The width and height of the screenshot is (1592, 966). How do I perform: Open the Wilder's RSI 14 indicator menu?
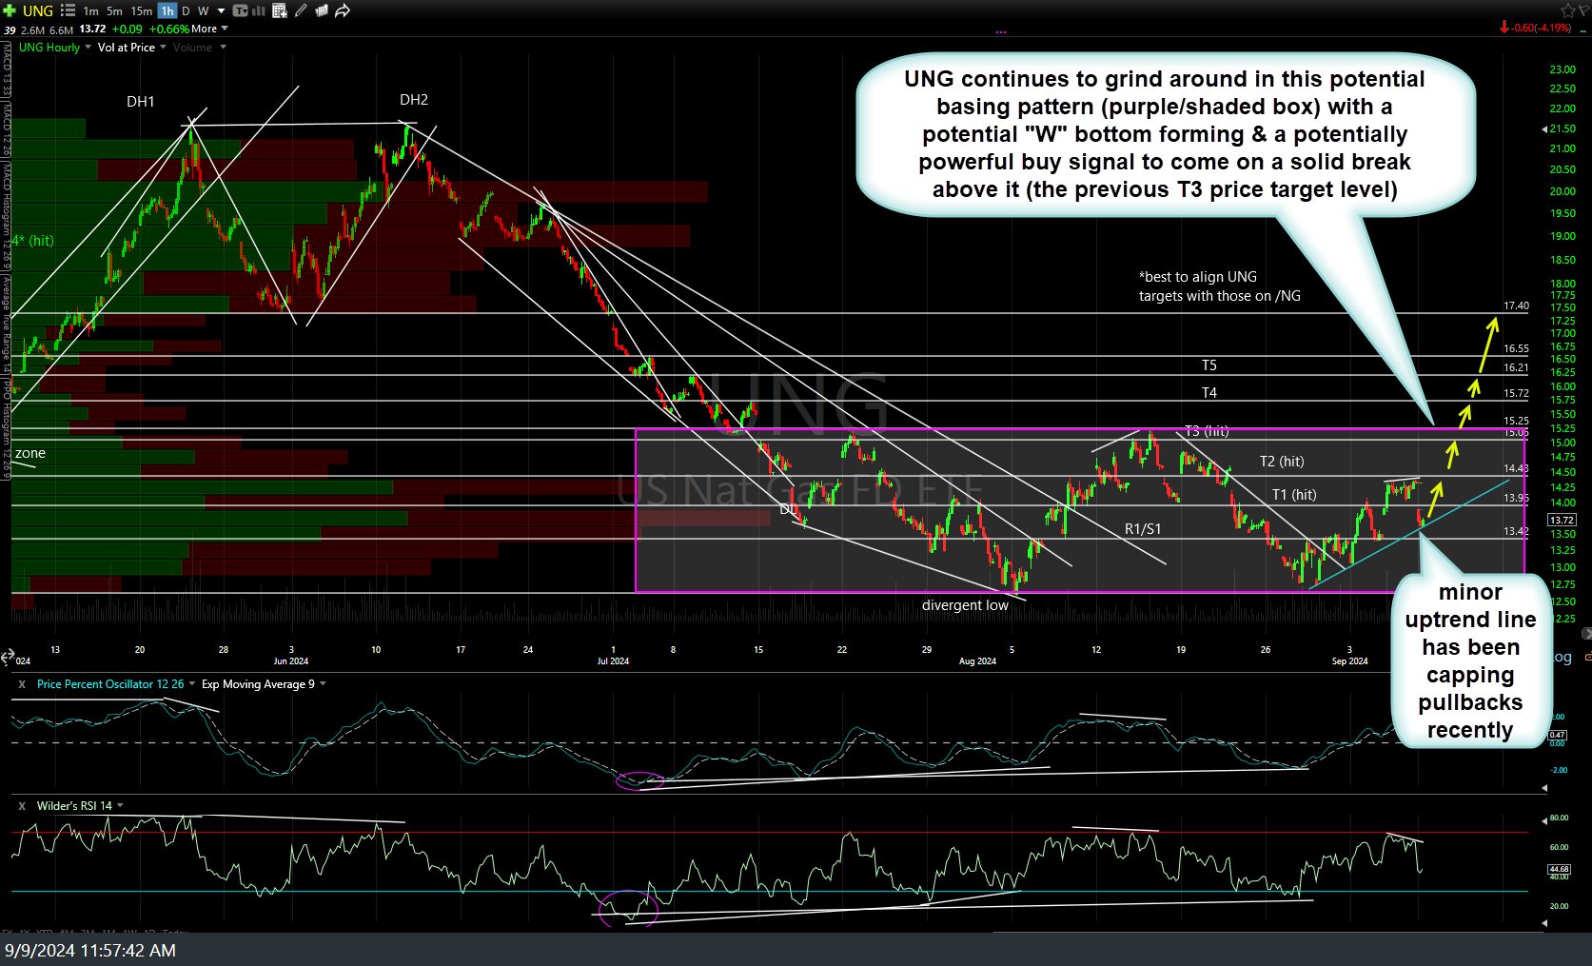coord(120,806)
